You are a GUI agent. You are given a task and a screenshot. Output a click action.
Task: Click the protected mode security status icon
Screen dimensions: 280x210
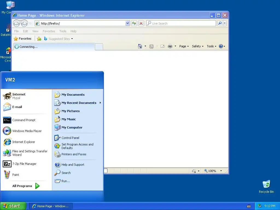[194, 171]
